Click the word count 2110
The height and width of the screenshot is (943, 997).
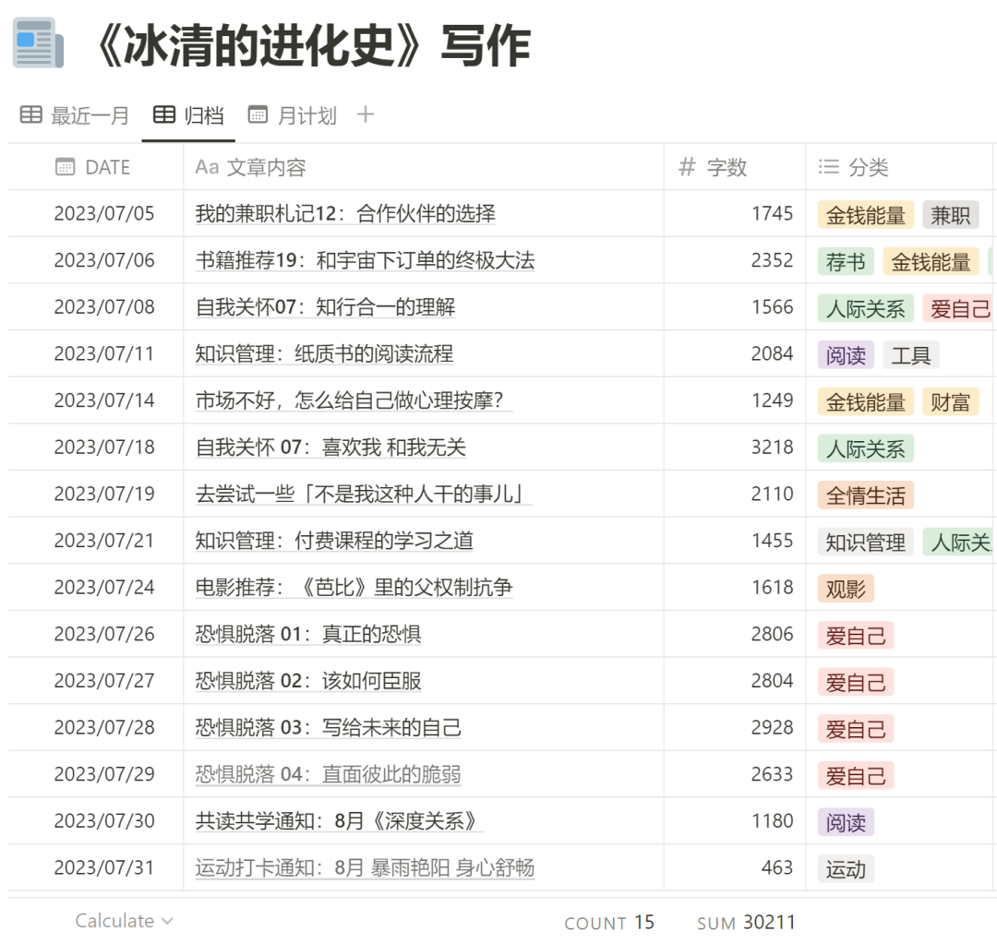click(772, 494)
